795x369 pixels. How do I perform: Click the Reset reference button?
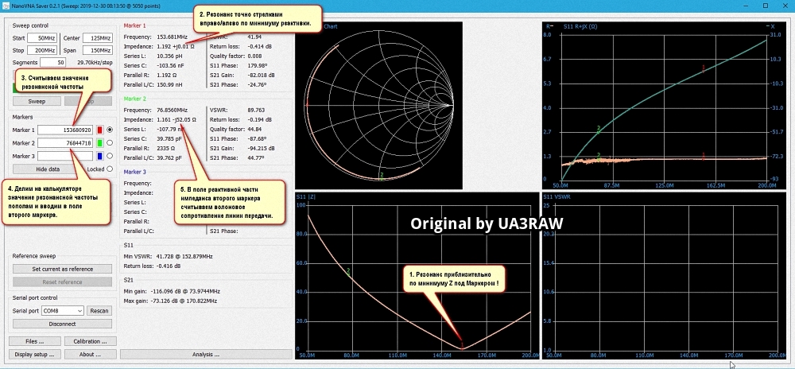click(62, 282)
